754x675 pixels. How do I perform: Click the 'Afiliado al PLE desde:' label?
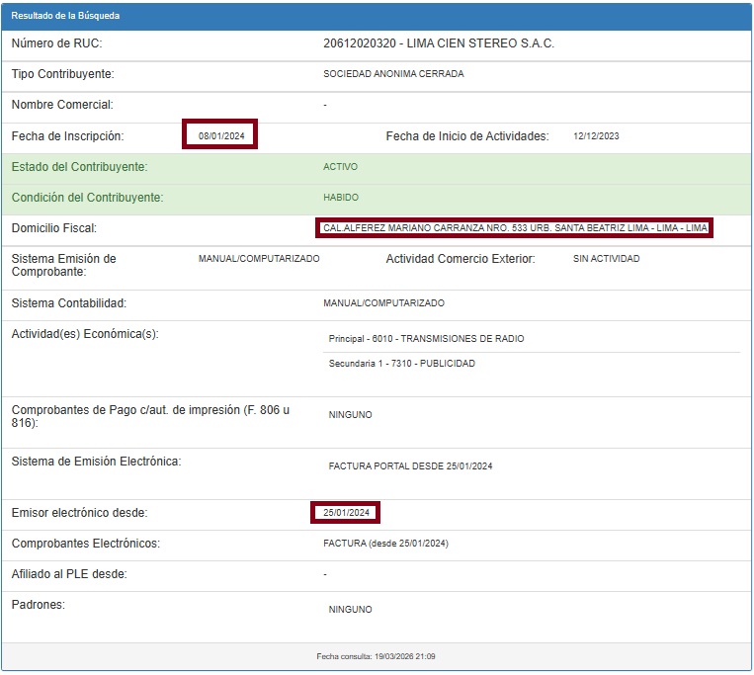pyautogui.click(x=69, y=574)
